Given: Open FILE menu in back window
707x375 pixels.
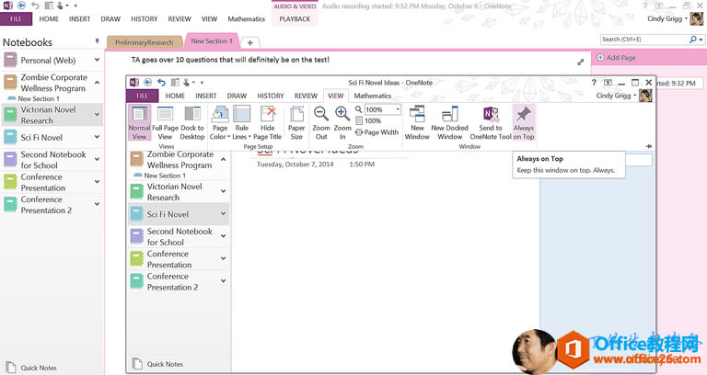Looking at the screenshot, I should (16, 19).
